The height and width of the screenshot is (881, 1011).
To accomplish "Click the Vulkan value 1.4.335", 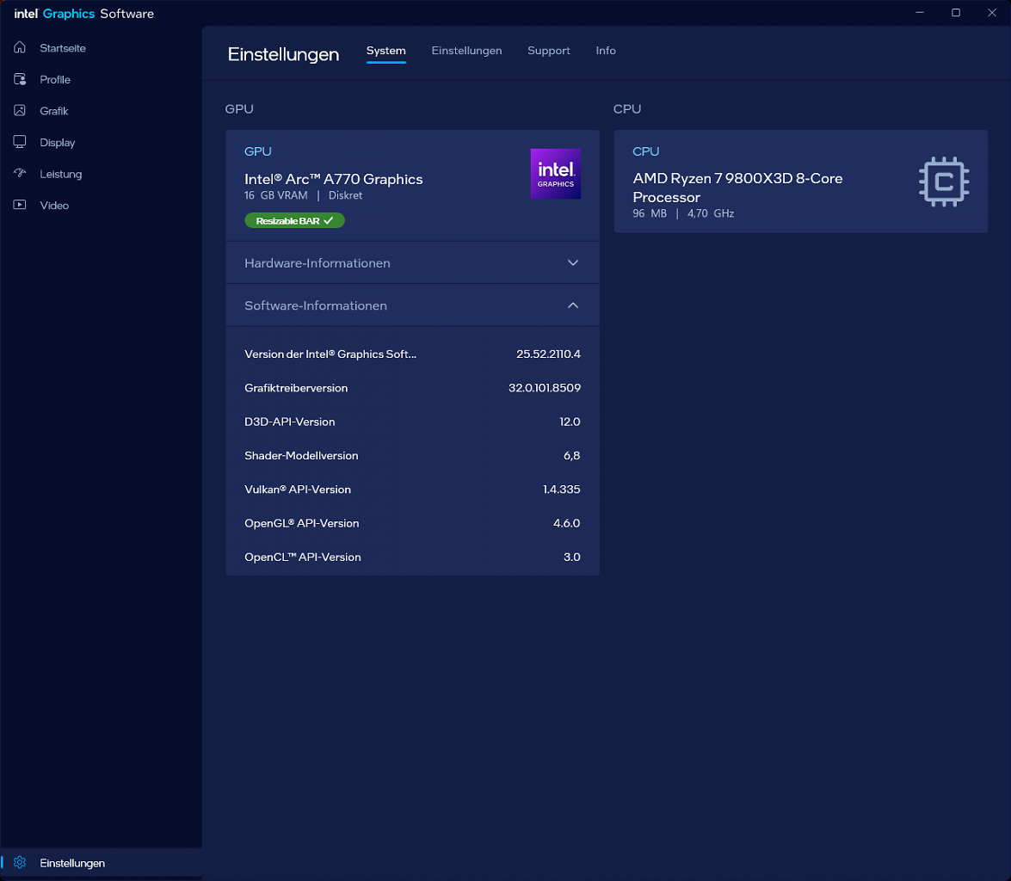I will [x=562, y=490].
